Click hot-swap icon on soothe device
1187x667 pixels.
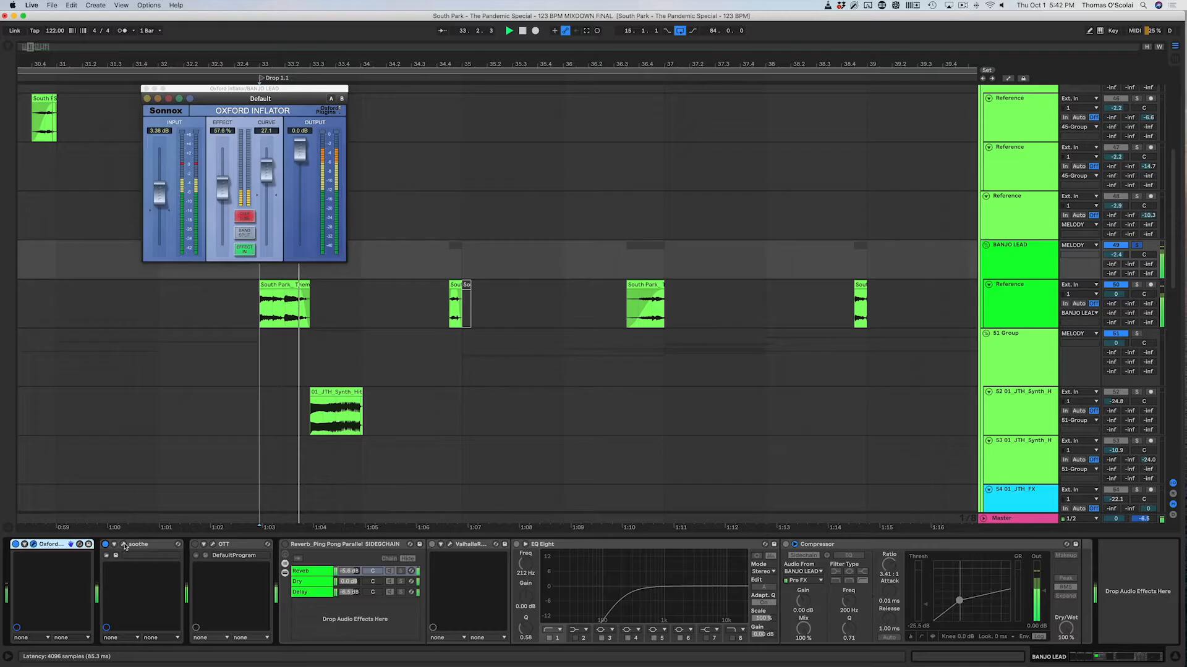pos(178,544)
